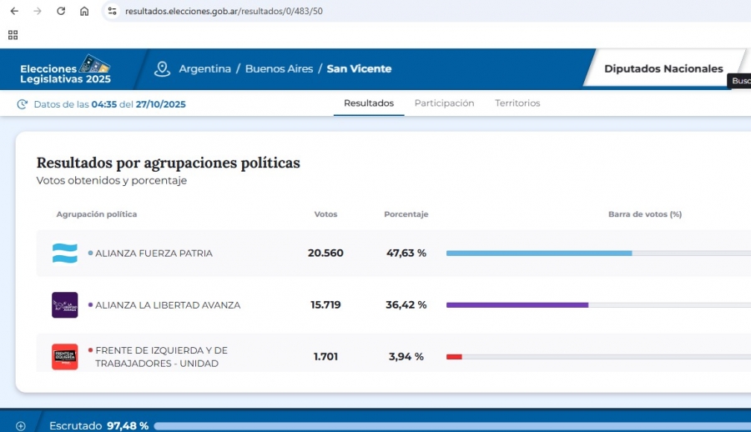Click the browser back arrow
This screenshot has height=432, width=751.
coord(14,12)
